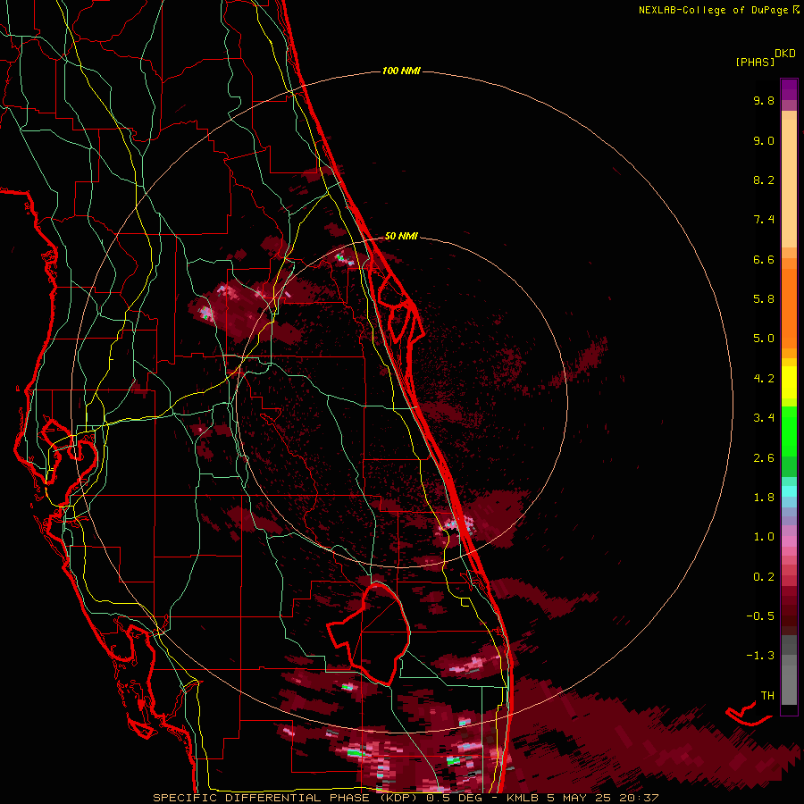Select the 6.6 value on the color scale
Image resolution: width=804 pixels, height=804 pixels.
pos(764,259)
